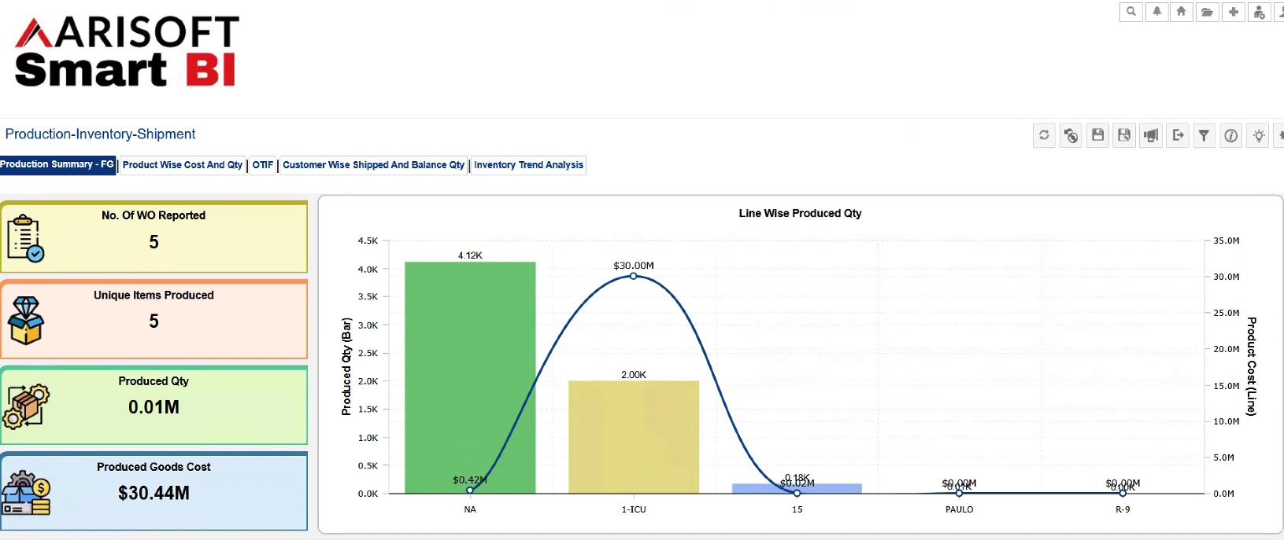Click the PAULO axis label
1284x540 pixels.
[x=959, y=509]
